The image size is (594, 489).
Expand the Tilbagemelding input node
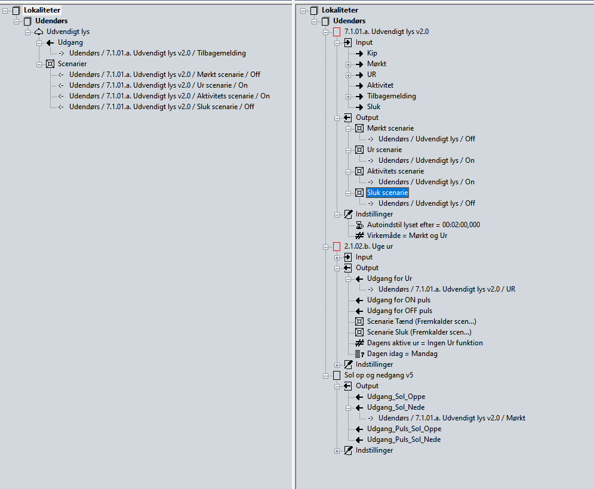[349, 96]
